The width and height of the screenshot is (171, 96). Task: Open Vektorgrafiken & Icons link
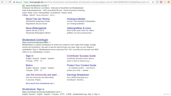coord(79,28)
